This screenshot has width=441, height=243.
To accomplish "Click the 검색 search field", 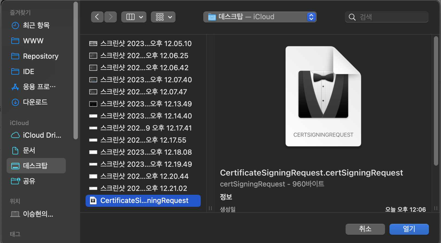I will pyautogui.click(x=386, y=17).
